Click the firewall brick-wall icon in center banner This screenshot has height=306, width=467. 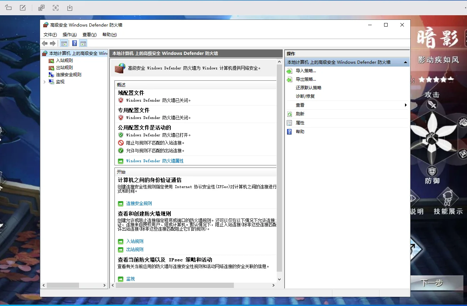click(120, 68)
